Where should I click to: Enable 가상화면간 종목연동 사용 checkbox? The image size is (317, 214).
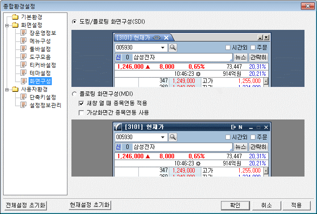pyautogui.click(x=81, y=113)
